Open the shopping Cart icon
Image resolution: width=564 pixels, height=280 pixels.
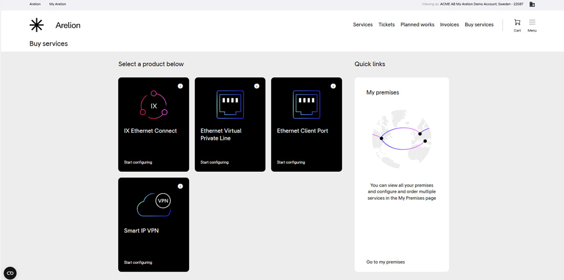coord(517,23)
